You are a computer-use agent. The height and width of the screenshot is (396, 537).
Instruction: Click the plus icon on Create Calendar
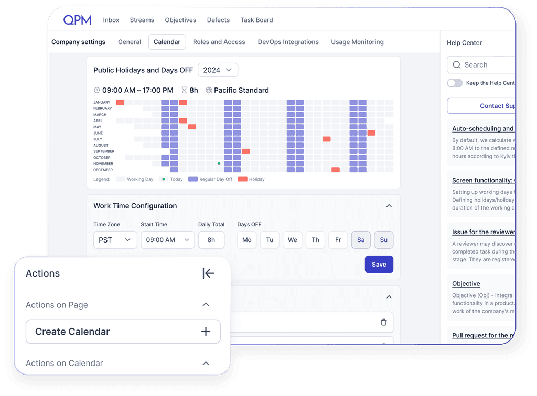[206, 332]
